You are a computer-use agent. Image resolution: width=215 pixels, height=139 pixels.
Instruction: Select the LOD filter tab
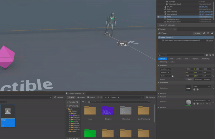179,59
